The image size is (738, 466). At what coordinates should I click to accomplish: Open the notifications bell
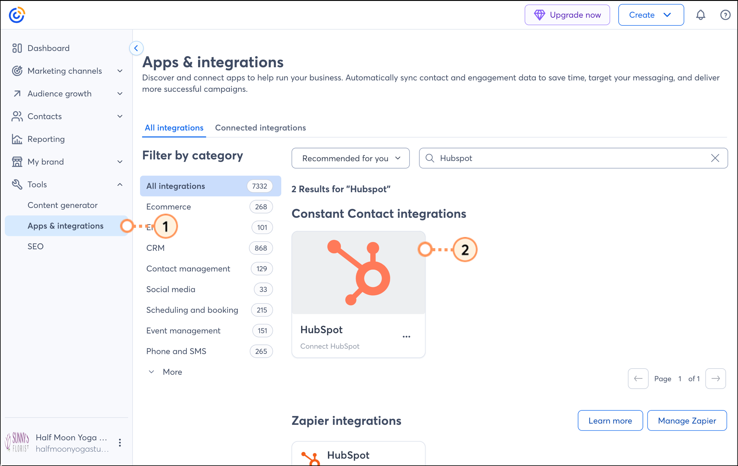pos(700,15)
